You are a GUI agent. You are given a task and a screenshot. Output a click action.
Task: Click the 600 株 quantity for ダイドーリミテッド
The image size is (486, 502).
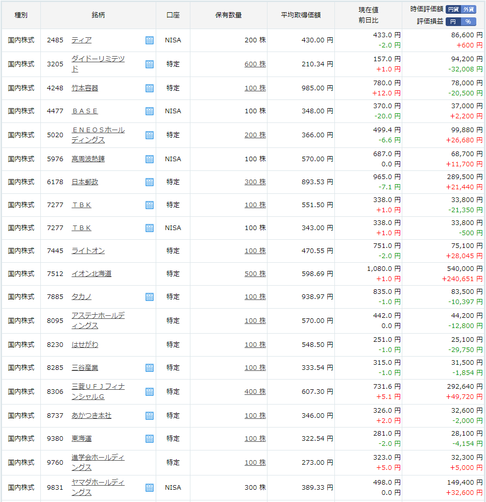click(255, 64)
